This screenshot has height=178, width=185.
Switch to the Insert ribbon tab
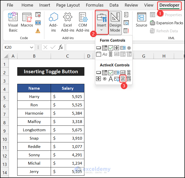tap(45, 5)
